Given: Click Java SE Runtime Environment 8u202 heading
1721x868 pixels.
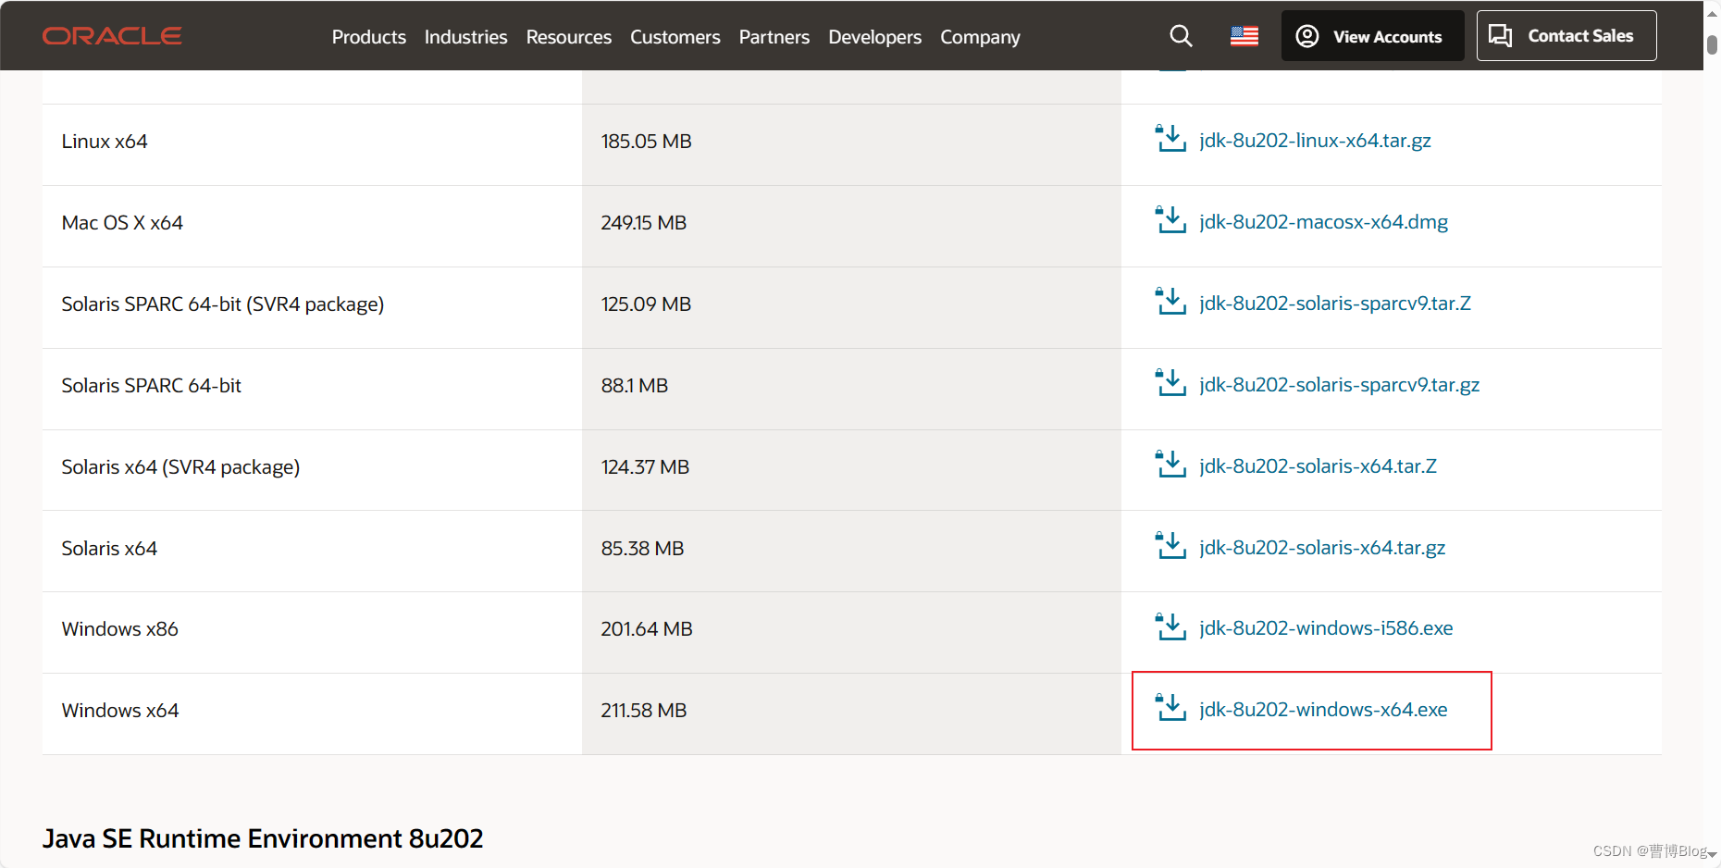Looking at the screenshot, I should (263, 838).
